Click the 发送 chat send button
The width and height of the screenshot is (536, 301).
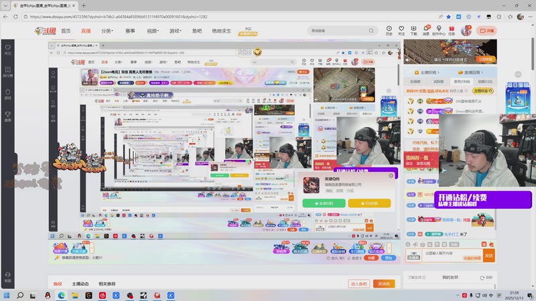click(x=489, y=256)
